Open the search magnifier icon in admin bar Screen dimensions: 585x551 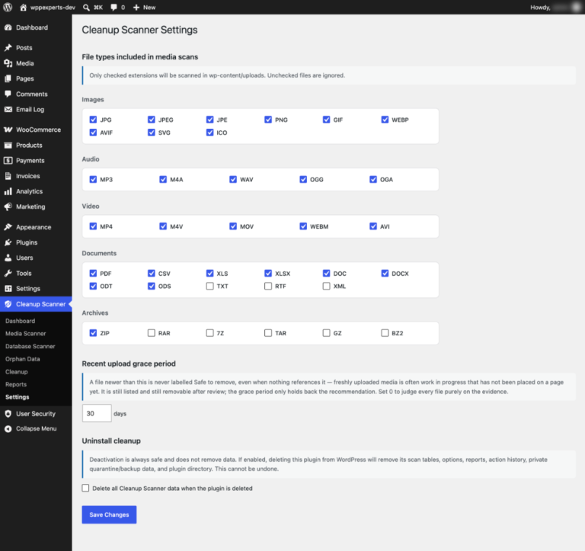click(86, 8)
